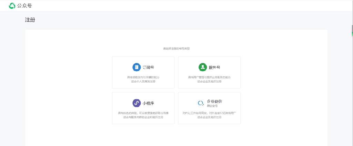This screenshot has width=353, height=146.
Task: Click the green WeChat 公众号 logo icon
Action: (x=12, y=6)
